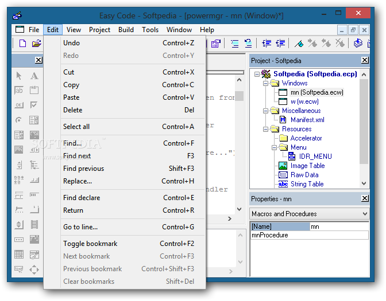Select Accelerator folder in project tree
Viewport: 386px width, 301px height.
click(306, 138)
